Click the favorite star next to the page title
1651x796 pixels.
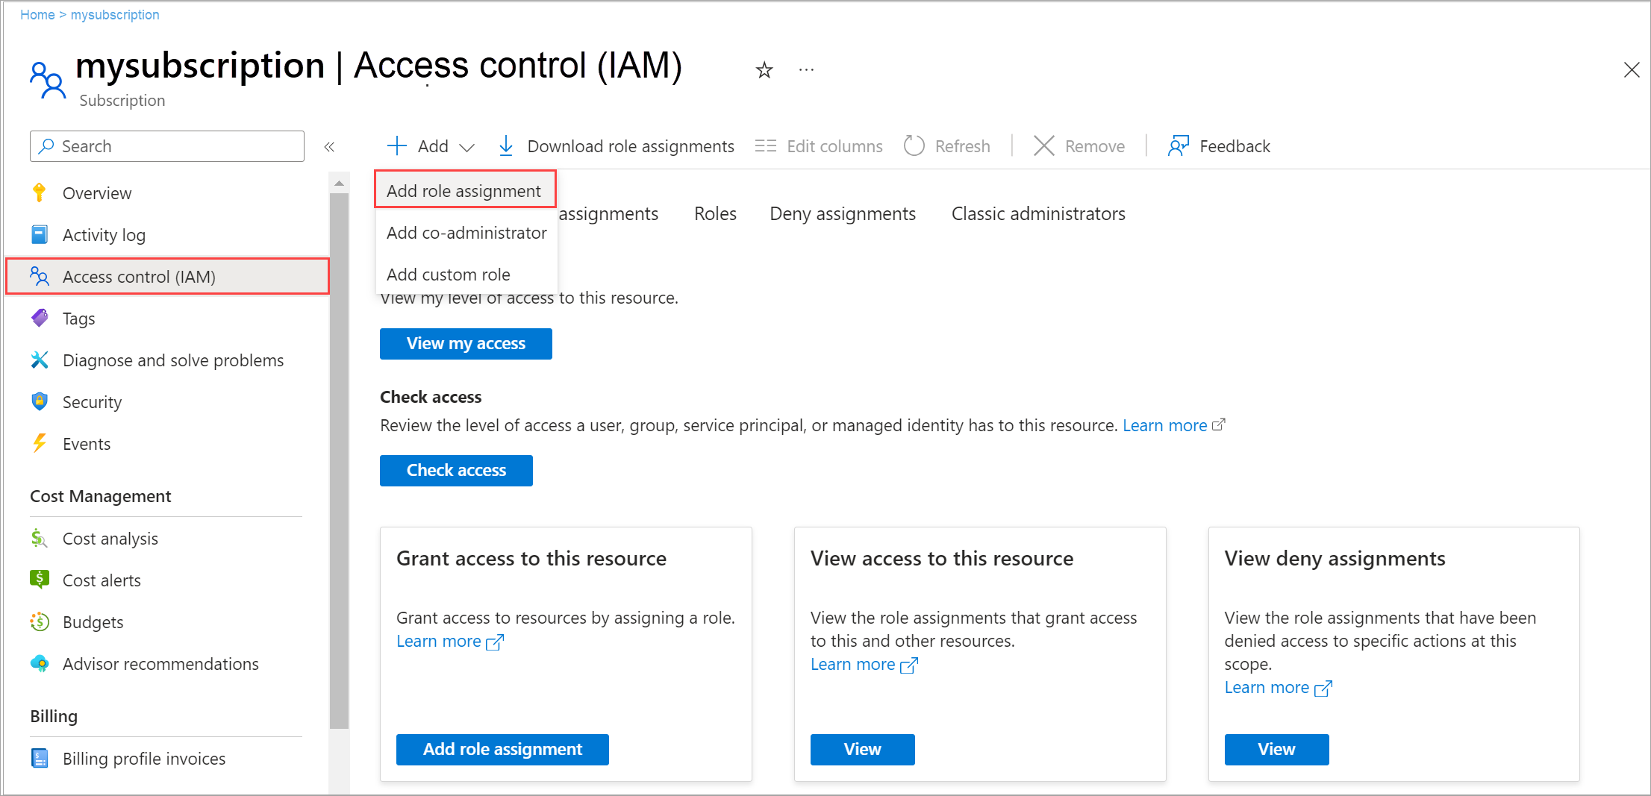(x=764, y=69)
